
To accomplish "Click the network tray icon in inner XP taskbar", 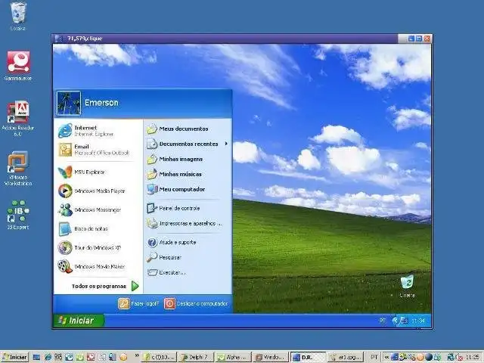I will pos(403,321).
